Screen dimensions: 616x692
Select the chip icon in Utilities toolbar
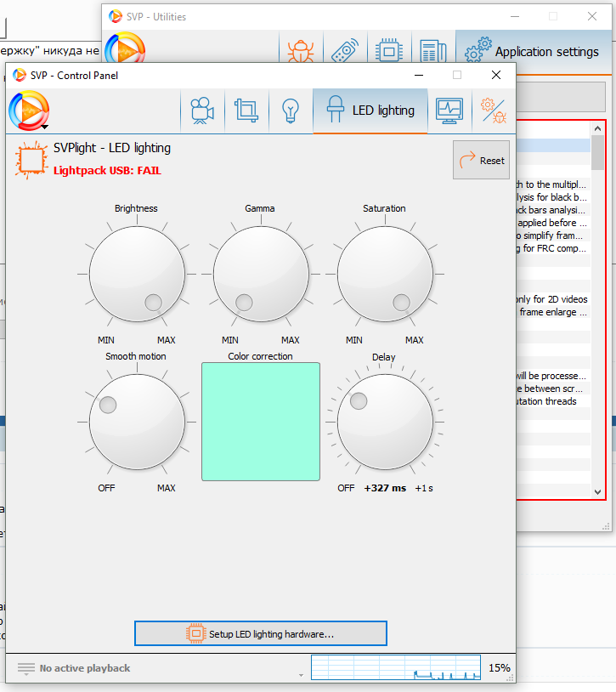click(389, 52)
